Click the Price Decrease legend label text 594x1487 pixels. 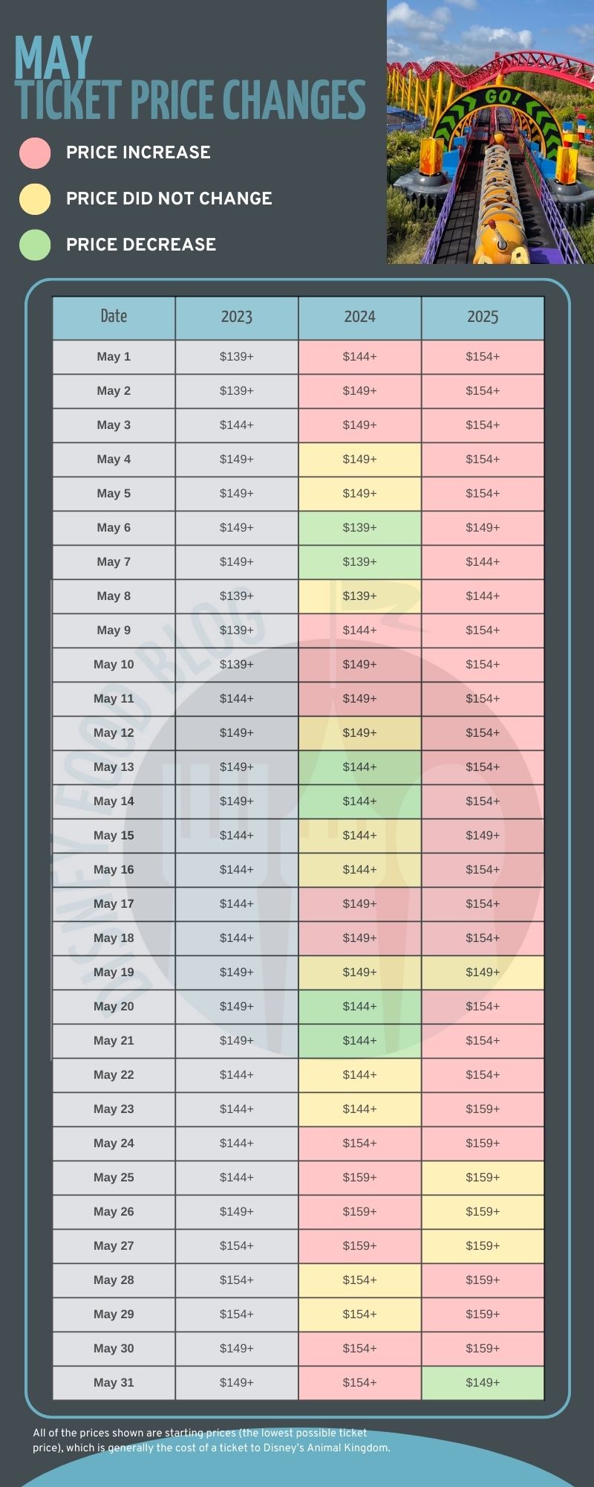coord(141,245)
